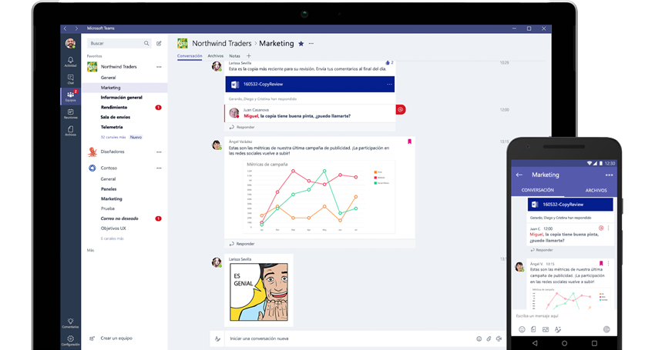Screen dimensions: 655x350
Task: Expand 32 canales más link
Action: pos(113,137)
